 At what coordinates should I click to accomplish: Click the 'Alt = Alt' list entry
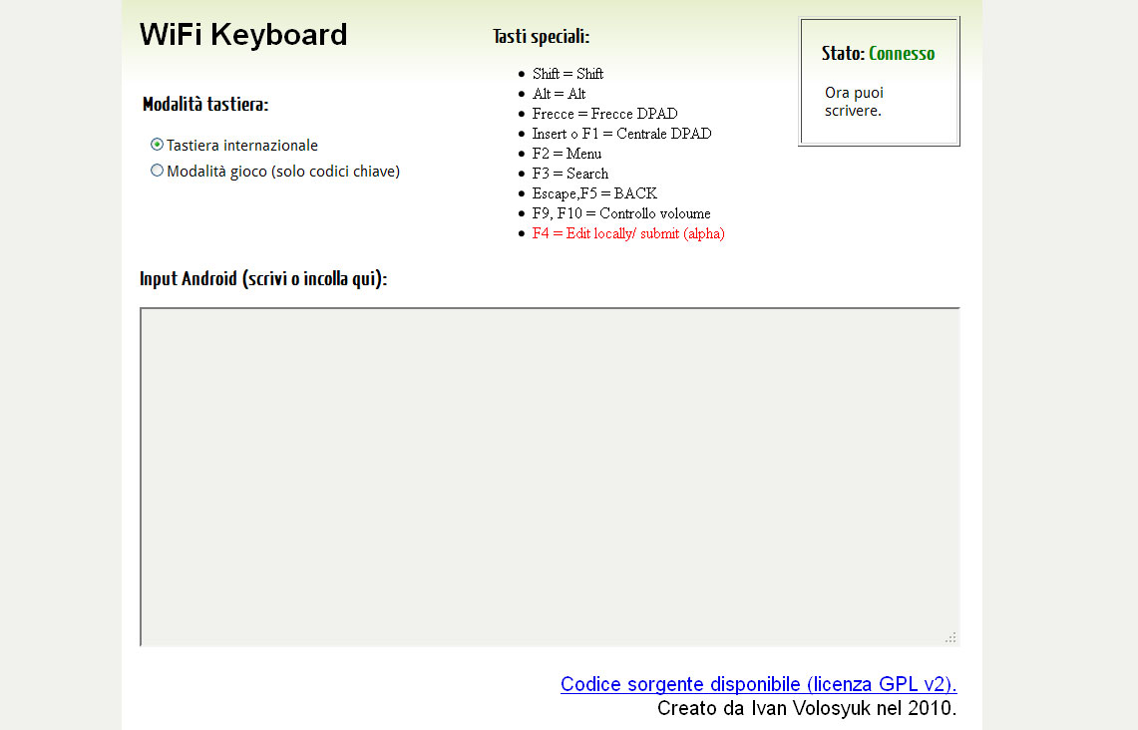coord(559,94)
